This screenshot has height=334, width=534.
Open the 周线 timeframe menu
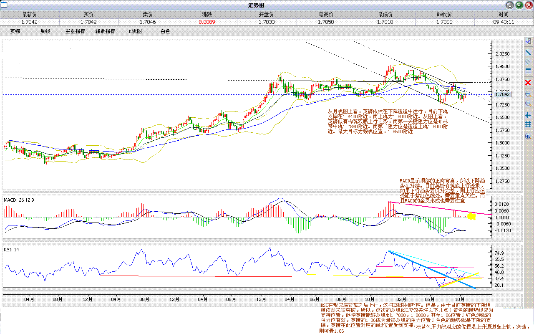tap(45, 31)
